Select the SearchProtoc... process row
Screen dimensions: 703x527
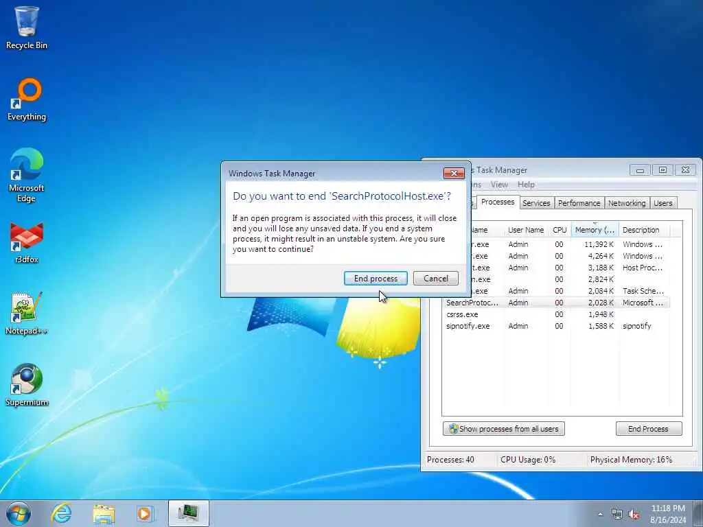tap(556, 303)
